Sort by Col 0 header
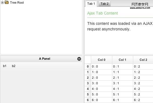153x103 pixels. (x=101, y=60)
